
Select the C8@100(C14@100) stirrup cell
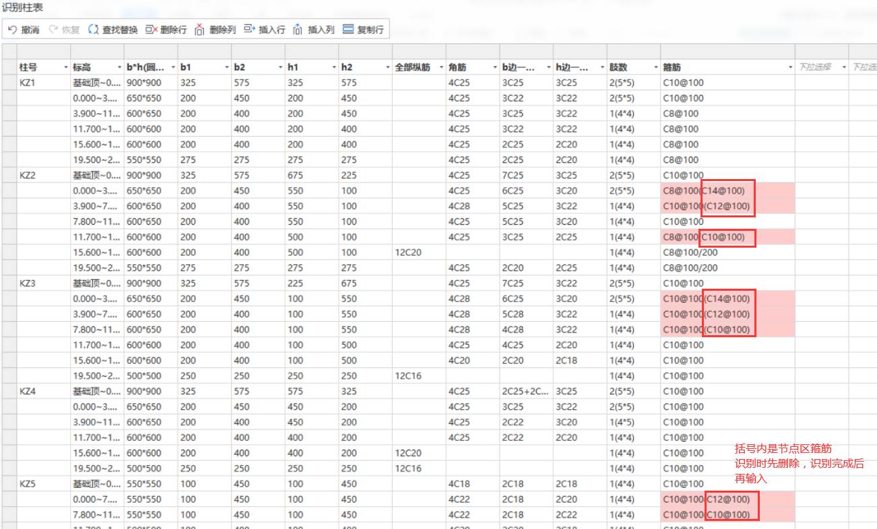pyautogui.click(x=727, y=190)
